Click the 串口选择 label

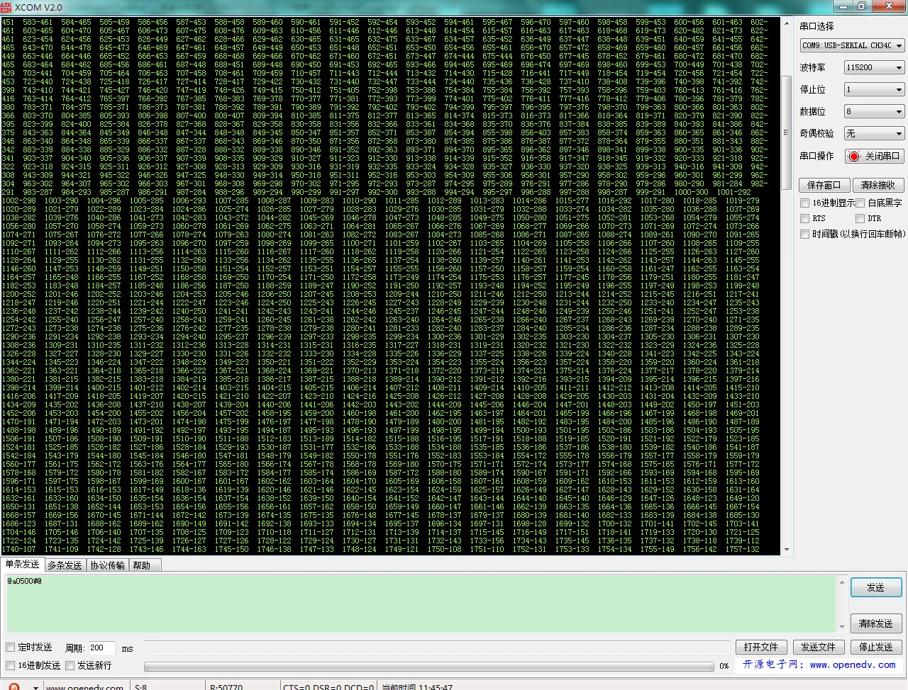tap(816, 26)
